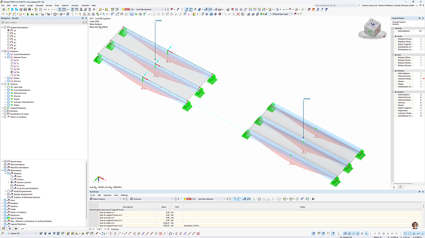Screen dimensions: 425x238
Task: Select the |u| radio button under Global Deformations
Action: pyautogui.click(x=8, y=30)
